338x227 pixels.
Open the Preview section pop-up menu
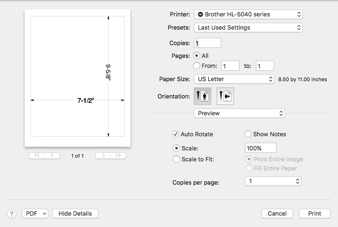tap(239, 113)
